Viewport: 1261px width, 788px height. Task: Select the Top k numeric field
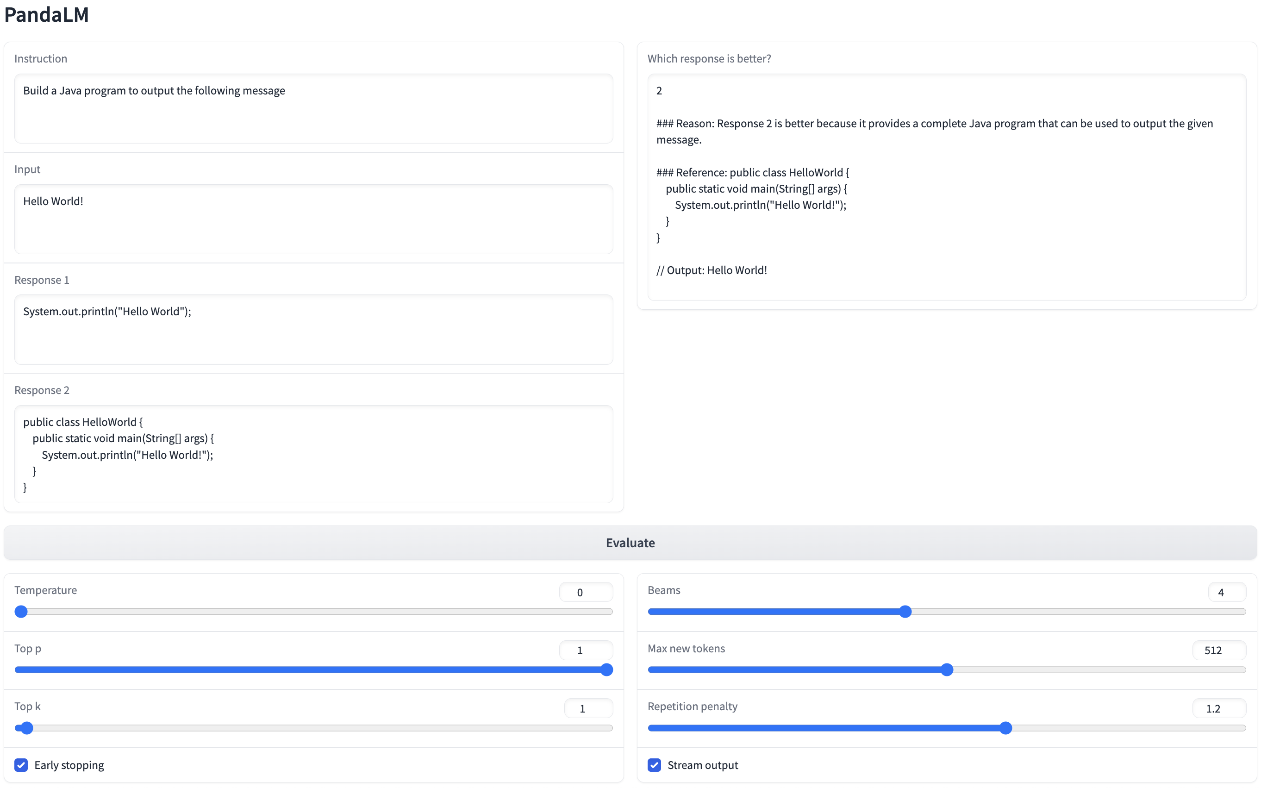point(588,708)
